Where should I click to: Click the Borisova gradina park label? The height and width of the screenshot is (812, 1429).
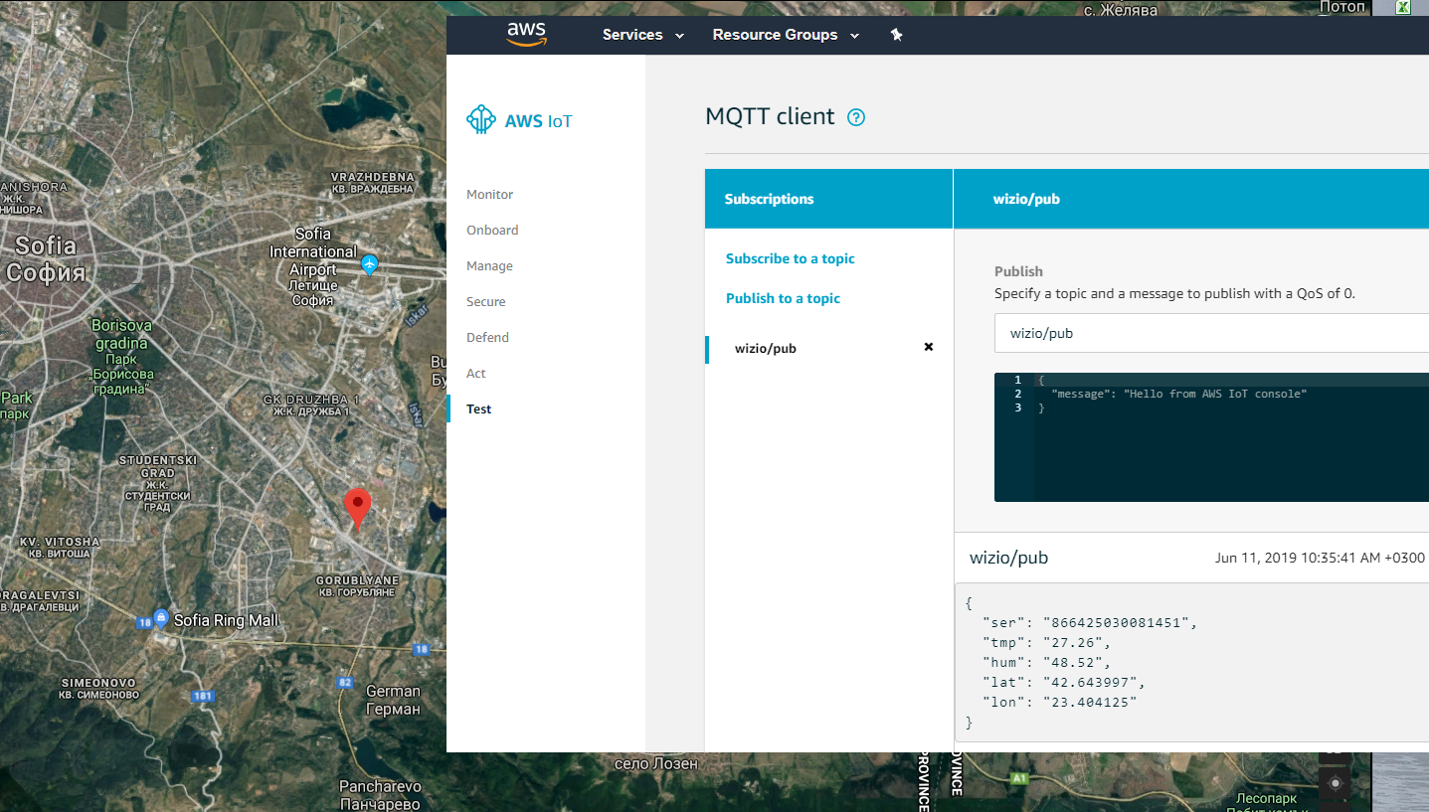tap(120, 358)
